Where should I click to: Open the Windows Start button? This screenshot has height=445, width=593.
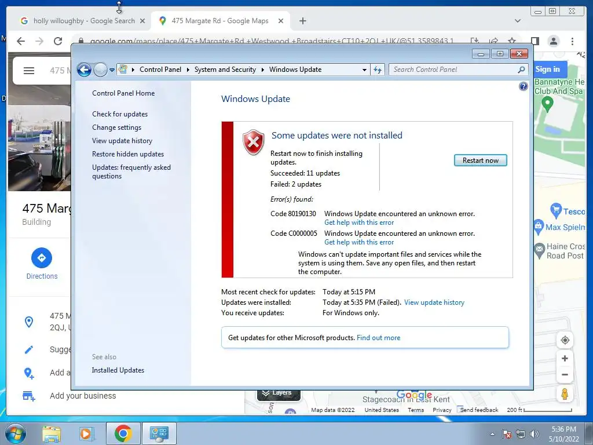(15, 433)
